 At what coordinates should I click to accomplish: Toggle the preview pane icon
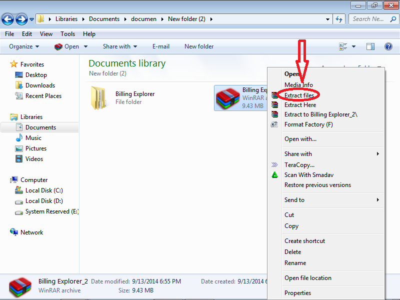click(370, 46)
